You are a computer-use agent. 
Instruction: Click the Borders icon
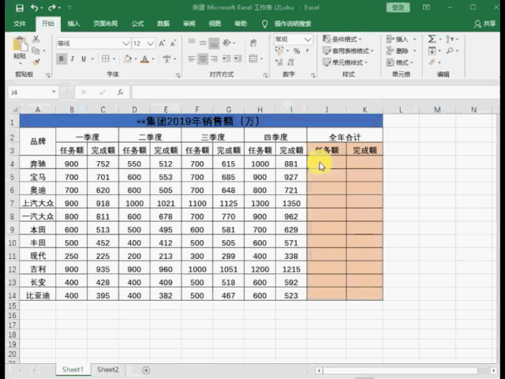105,58
